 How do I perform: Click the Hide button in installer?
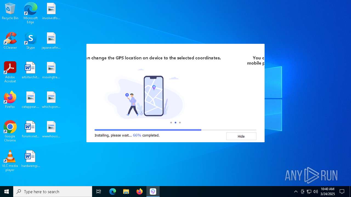point(241,136)
